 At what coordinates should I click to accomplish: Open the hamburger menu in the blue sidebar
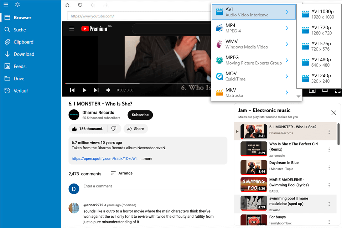(x=6, y=5)
